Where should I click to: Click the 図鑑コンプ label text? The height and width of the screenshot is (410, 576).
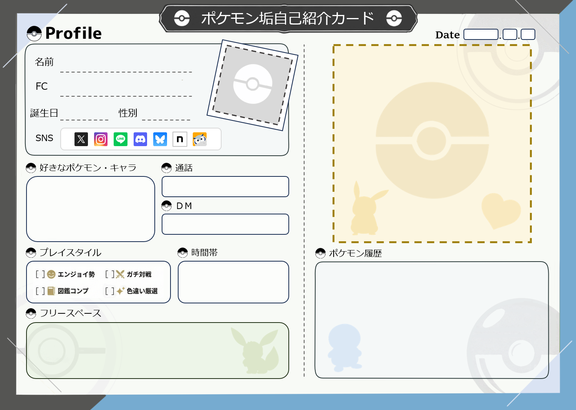(73, 291)
